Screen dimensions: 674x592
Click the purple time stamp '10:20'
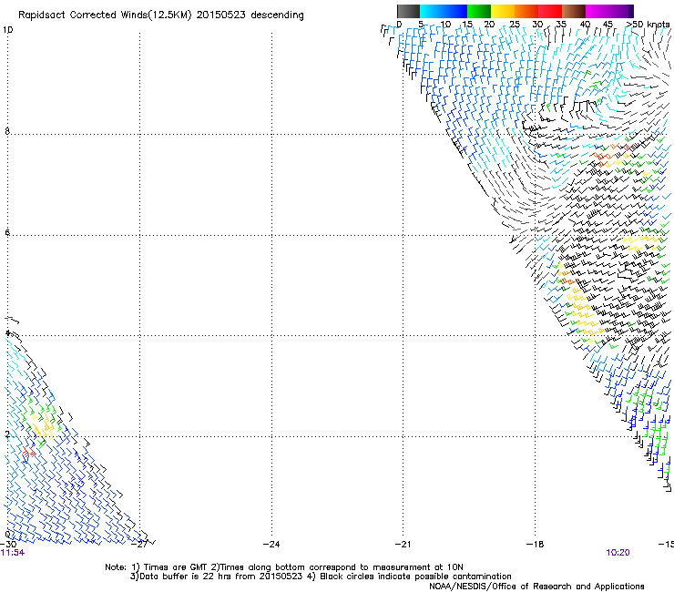pos(618,553)
